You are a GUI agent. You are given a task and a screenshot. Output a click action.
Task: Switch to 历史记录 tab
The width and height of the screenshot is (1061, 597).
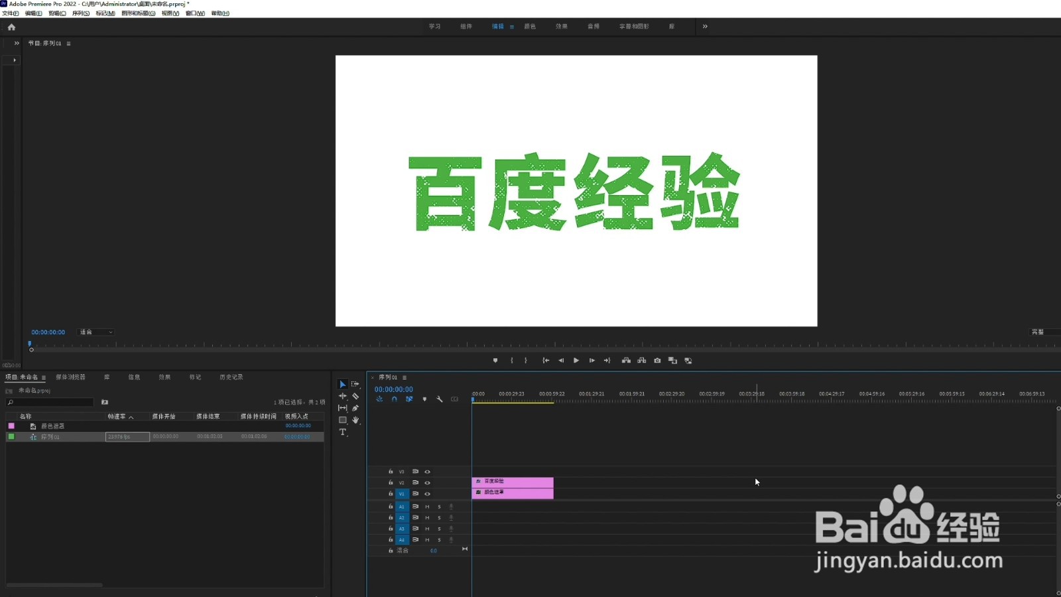[x=231, y=377]
